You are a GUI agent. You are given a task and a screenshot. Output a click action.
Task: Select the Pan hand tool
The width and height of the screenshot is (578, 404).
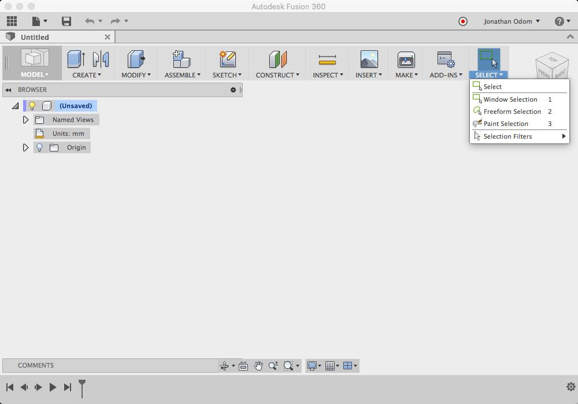[x=258, y=366]
